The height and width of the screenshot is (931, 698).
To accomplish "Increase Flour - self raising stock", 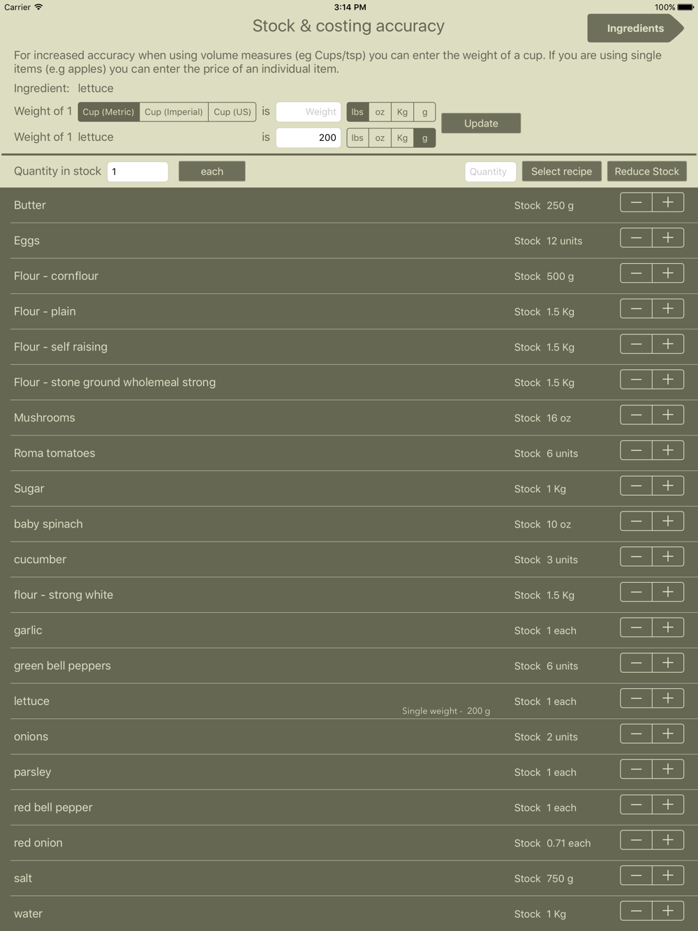I will [668, 344].
